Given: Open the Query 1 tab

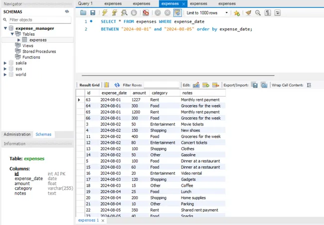Looking at the screenshot, I should [85, 3].
